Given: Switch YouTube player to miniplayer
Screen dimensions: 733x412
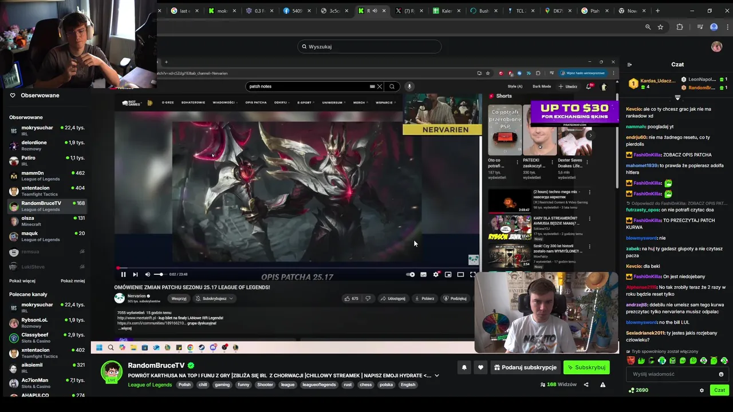Looking at the screenshot, I should click(x=448, y=275).
